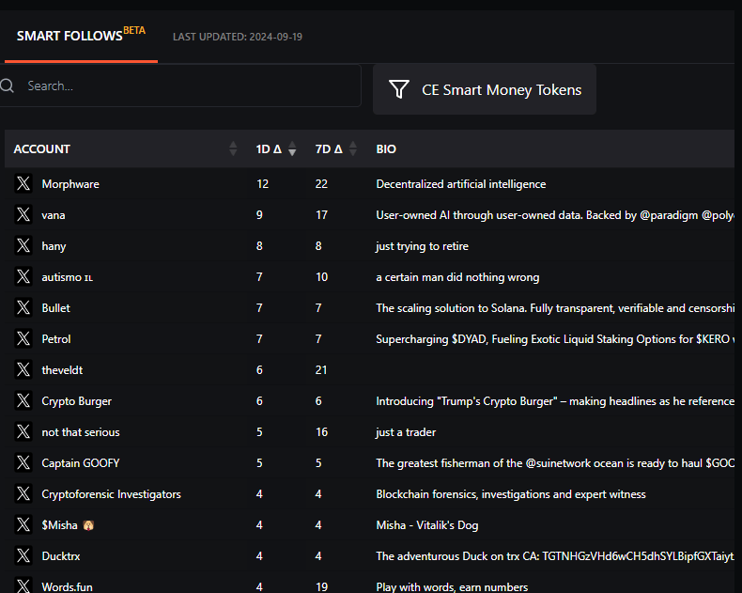The width and height of the screenshot is (742, 593).
Task: Click bio starting "Blockchain forensics"
Action: click(511, 494)
